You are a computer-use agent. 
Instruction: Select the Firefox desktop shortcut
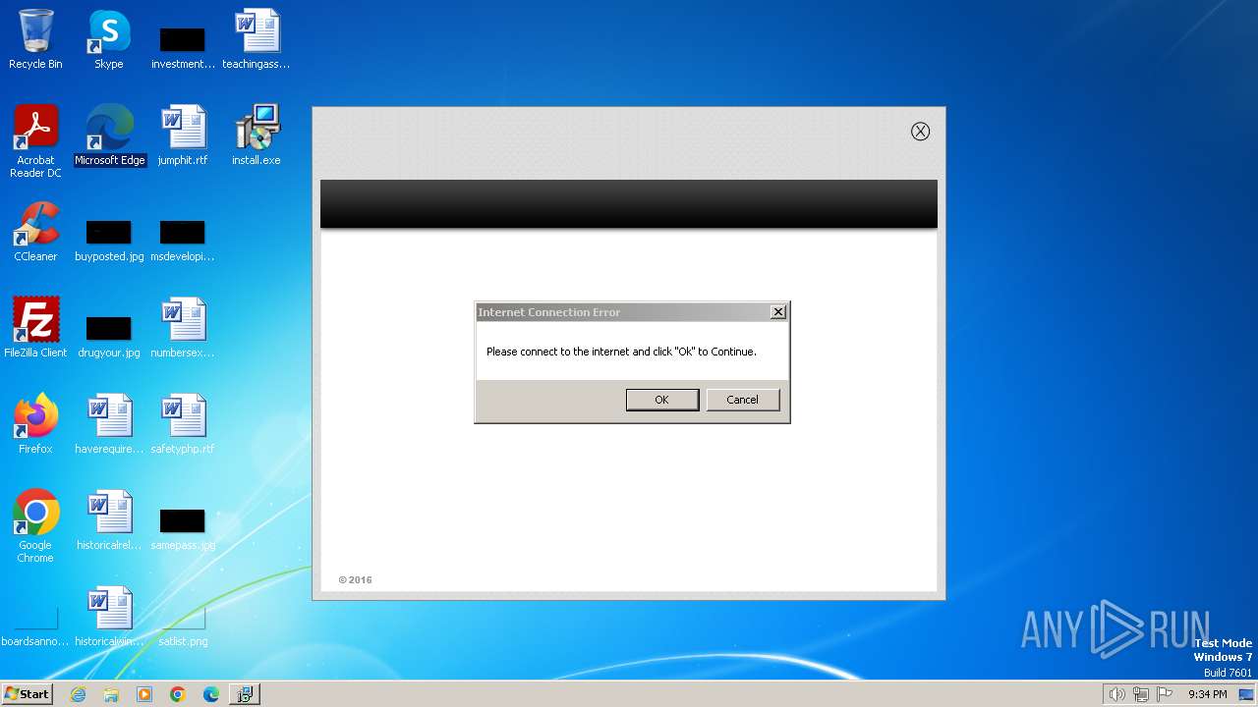pyautogui.click(x=35, y=424)
